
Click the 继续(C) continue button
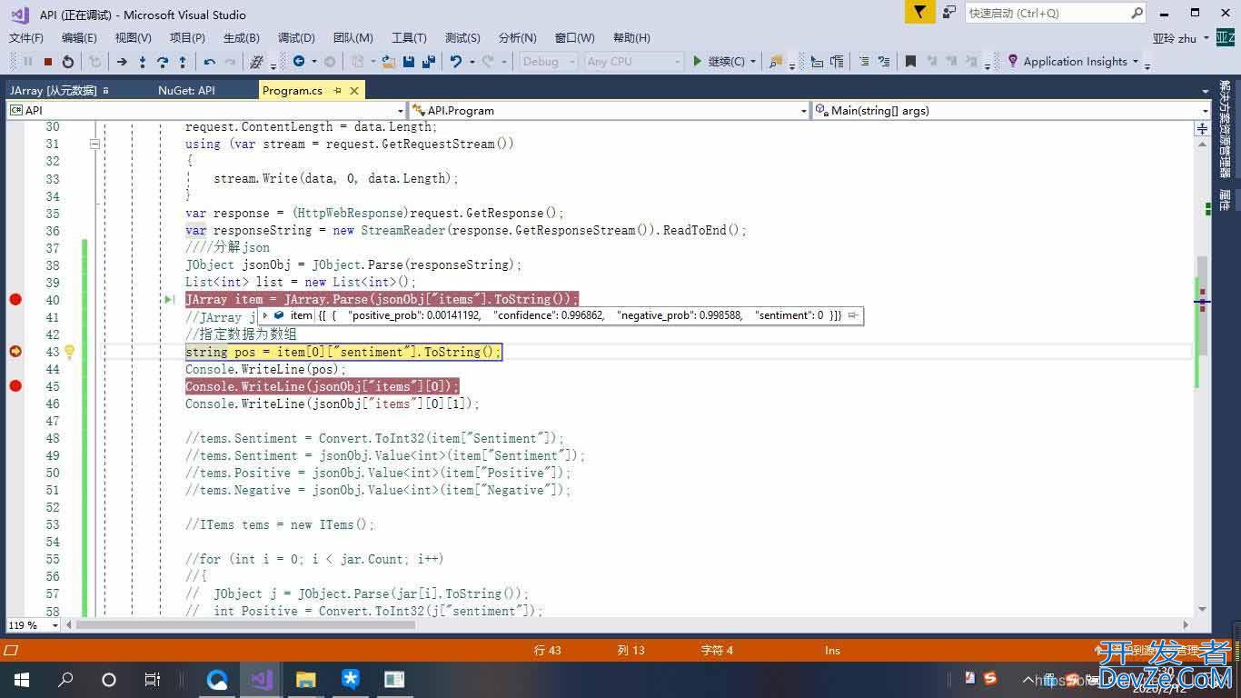[719, 62]
